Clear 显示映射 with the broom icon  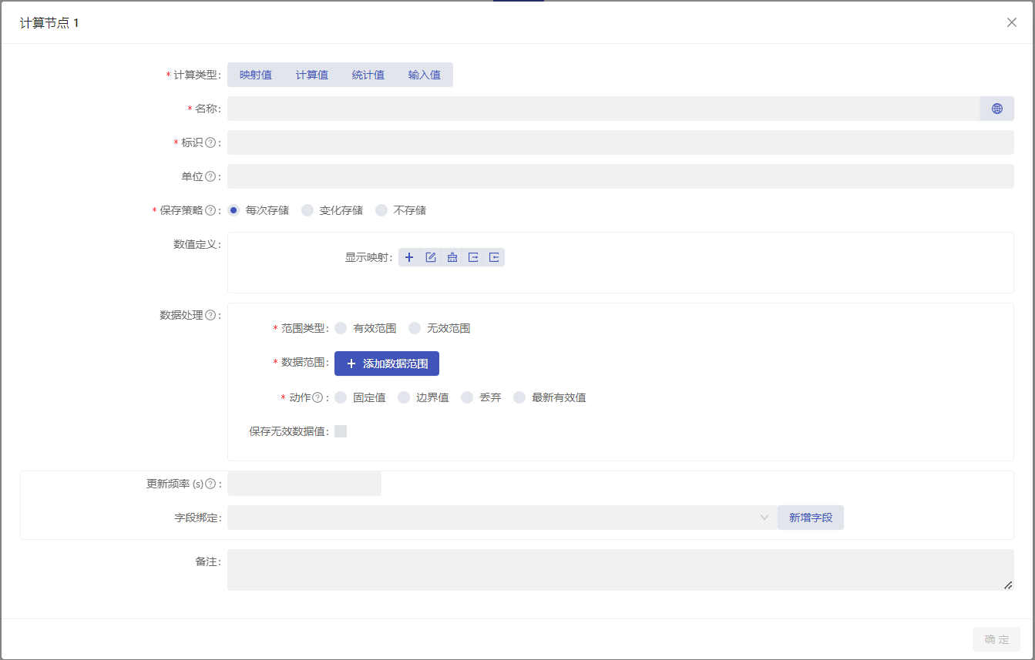[x=452, y=257]
